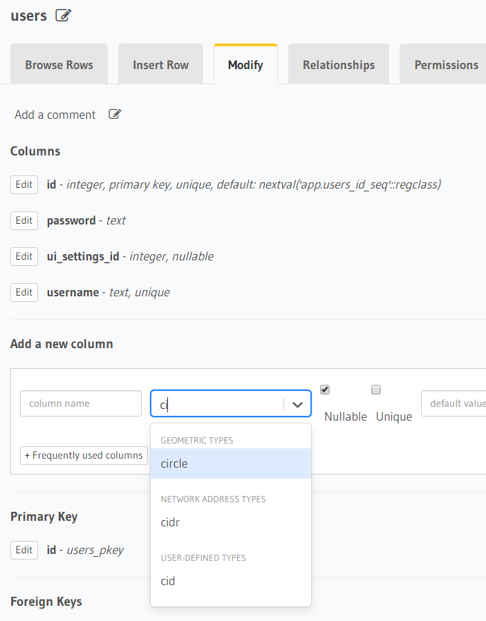Screen dimensions: 486x621
Task: Click the pencil icon to rename the users table
Action: click(63, 15)
